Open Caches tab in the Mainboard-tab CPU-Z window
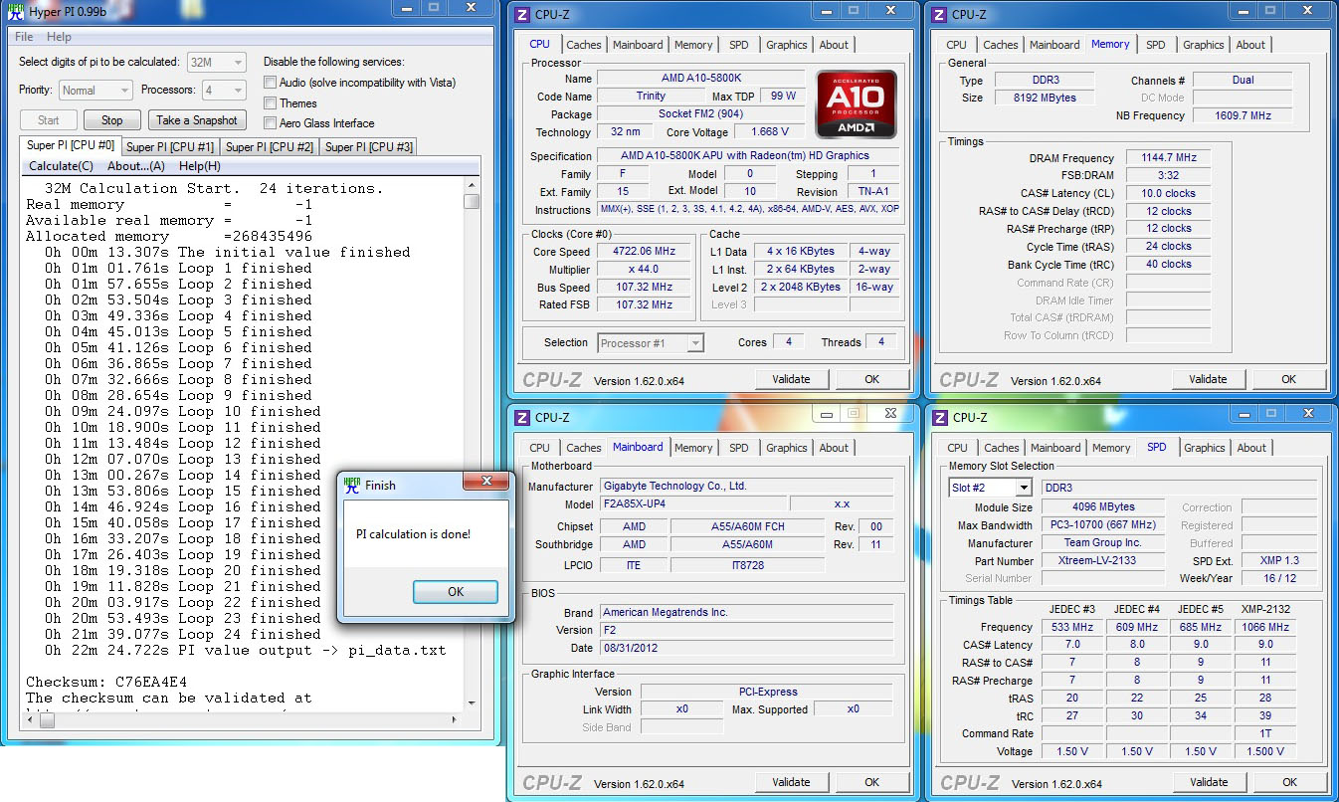1339x802 pixels. [x=584, y=448]
